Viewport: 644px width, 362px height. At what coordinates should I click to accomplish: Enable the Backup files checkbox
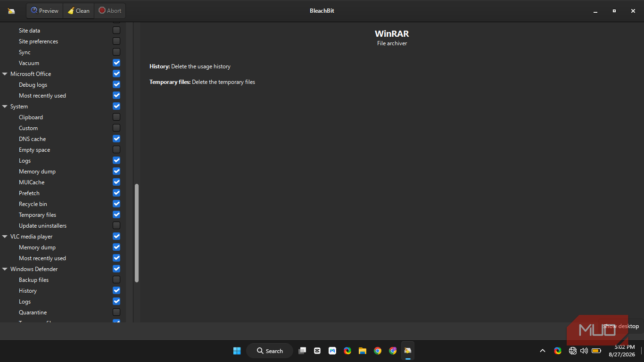(116, 280)
